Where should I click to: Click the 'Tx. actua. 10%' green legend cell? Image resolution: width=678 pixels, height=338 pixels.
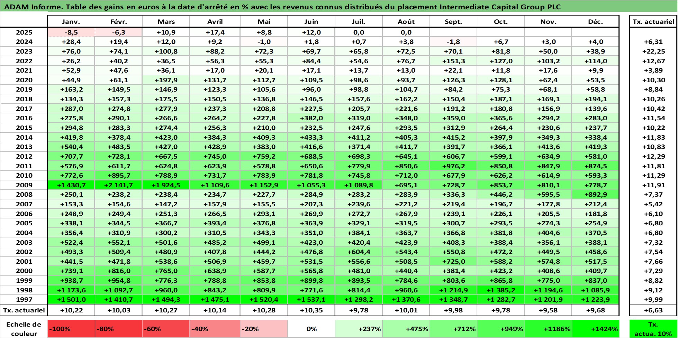(x=653, y=329)
